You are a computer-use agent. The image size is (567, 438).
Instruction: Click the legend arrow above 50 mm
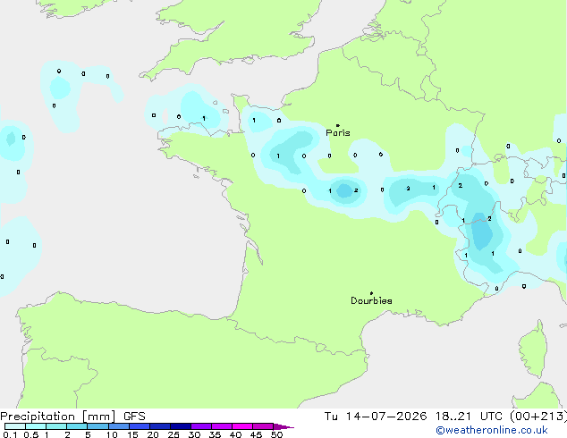pyautogui.click(x=283, y=426)
